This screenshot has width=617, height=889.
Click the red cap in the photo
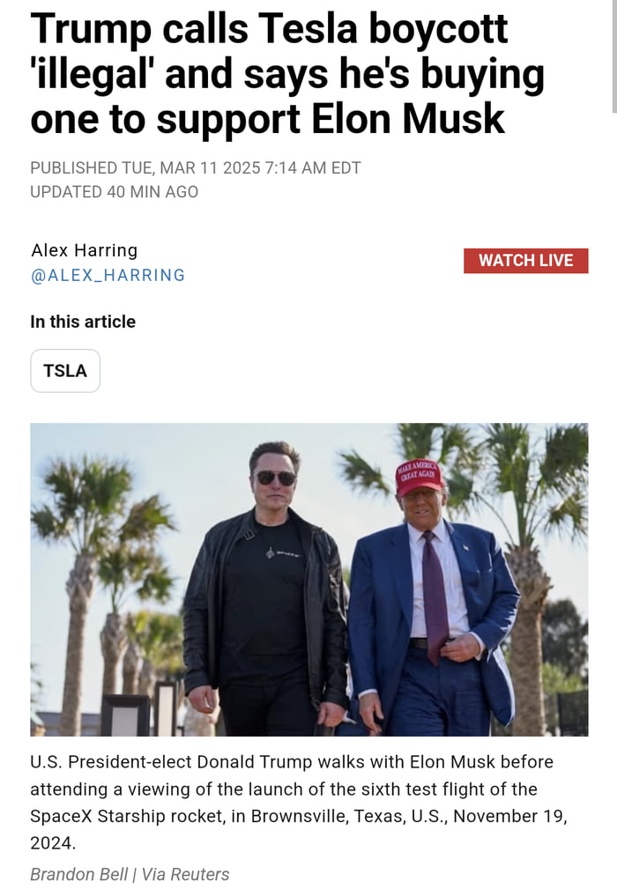click(x=419, y=477)
